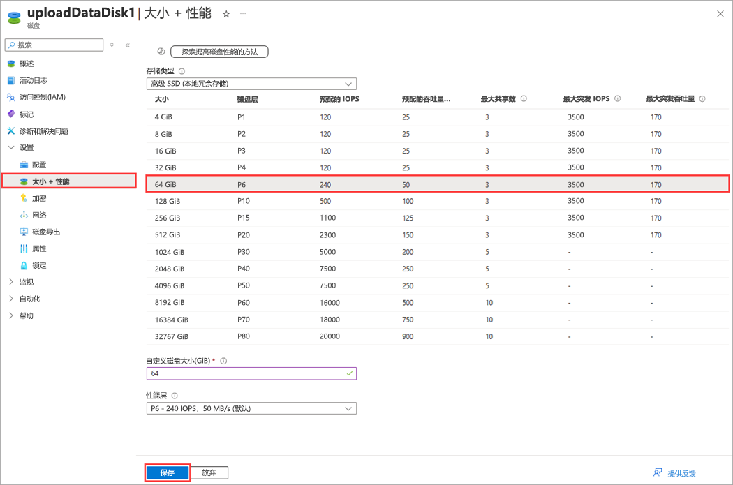The height and width of the screenshot is (485, 733).
Task: Click the 预配的 IOPS column header
Action: [x=339, y=99]
